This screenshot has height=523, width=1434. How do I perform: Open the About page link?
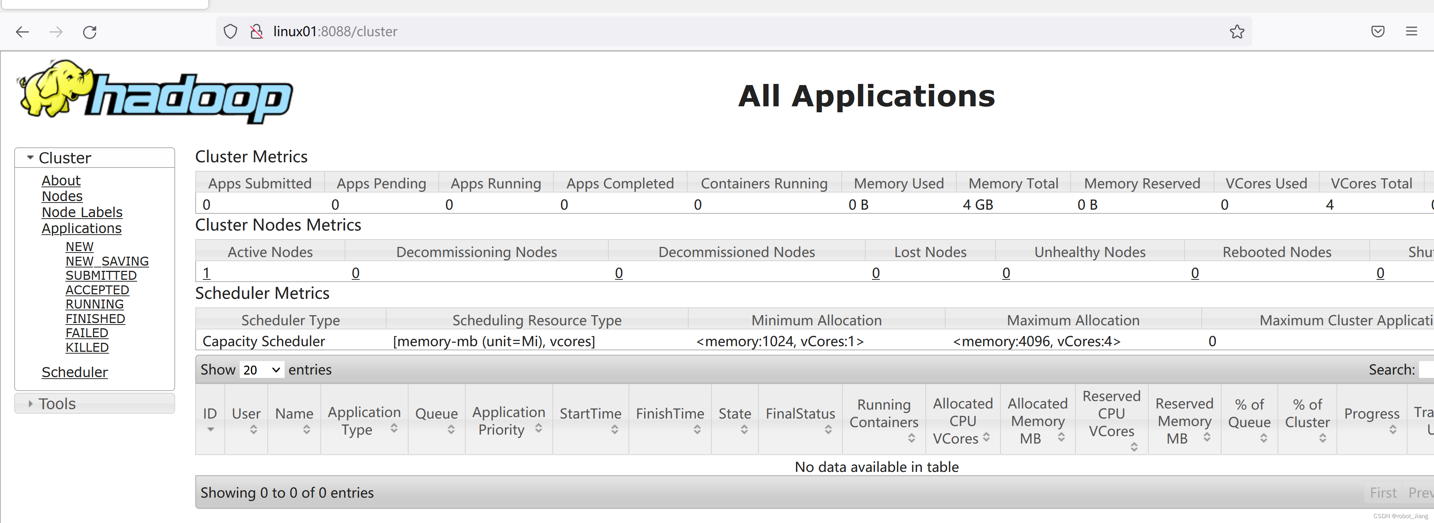tap(60, 180)
